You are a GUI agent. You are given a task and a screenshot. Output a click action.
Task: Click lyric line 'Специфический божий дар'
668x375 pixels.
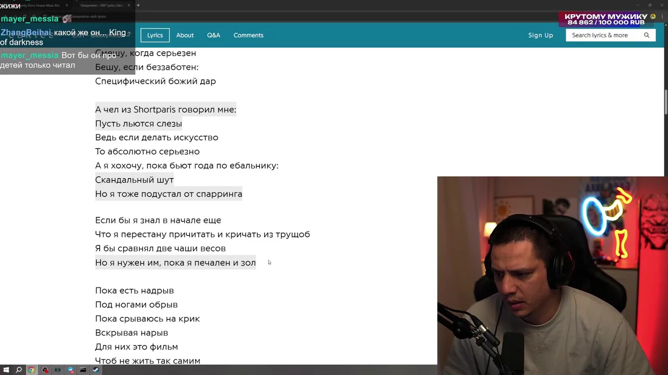click(156, 81)
